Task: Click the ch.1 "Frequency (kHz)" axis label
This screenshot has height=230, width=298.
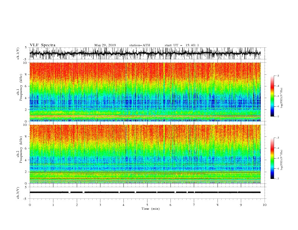Action: [x=21, y=87]
